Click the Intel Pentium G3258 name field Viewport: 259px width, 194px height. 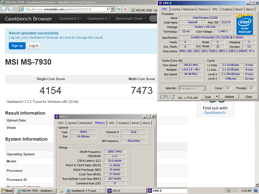pos(205,18)
